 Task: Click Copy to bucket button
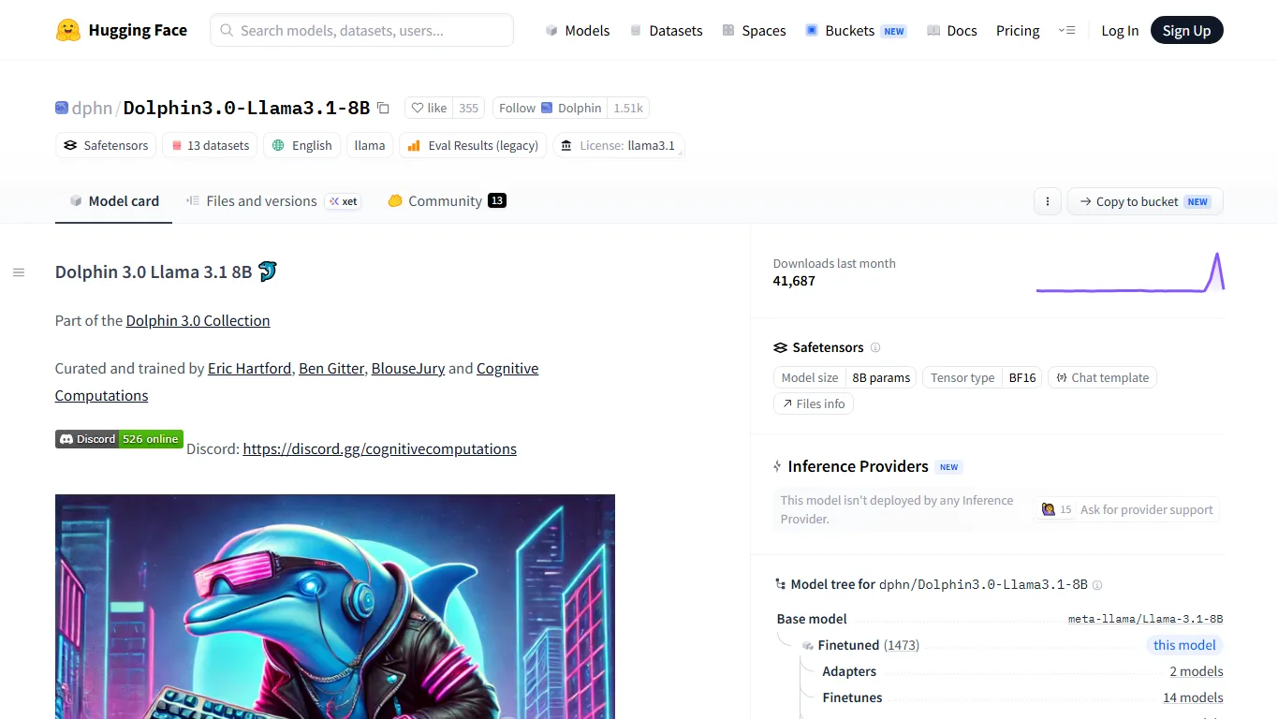coord(1145,201)
